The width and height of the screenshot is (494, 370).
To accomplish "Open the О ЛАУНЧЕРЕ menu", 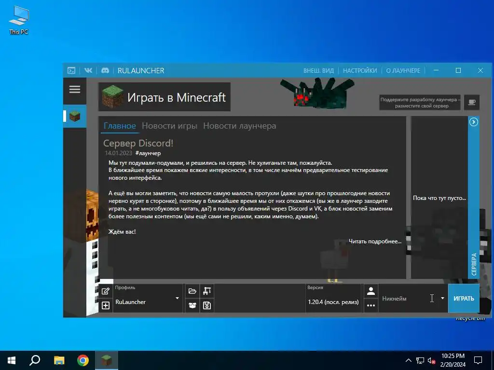I will pos(403,70).
